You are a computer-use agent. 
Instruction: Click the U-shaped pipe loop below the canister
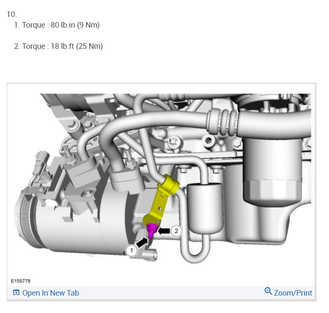195,249
